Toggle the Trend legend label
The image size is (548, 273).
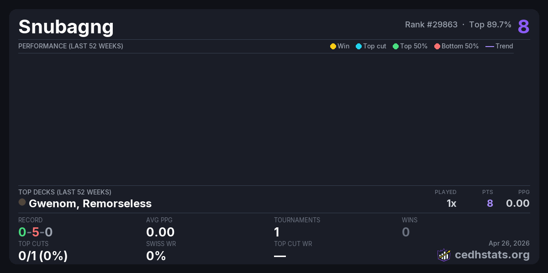pos(504,46)
